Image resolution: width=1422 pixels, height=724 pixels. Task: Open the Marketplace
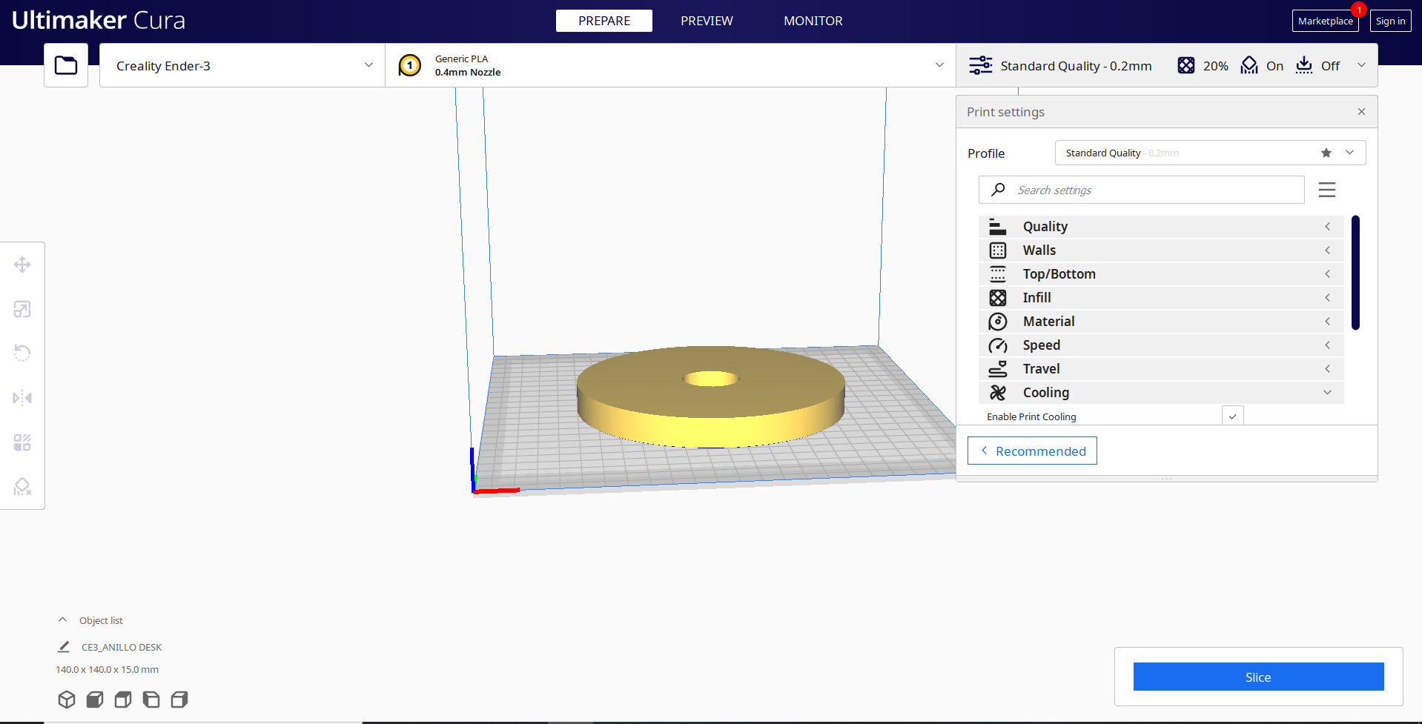point(1325,21)
